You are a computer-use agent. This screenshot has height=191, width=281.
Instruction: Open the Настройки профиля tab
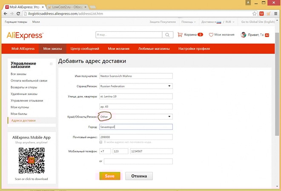coord(193,49)
